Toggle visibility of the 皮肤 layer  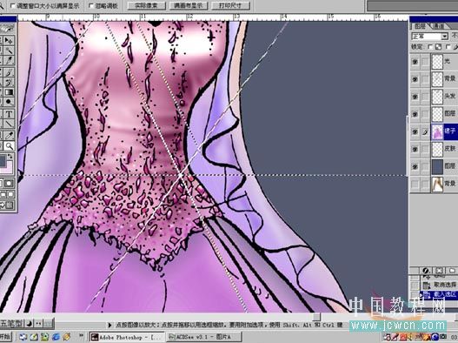click(415, 149)
